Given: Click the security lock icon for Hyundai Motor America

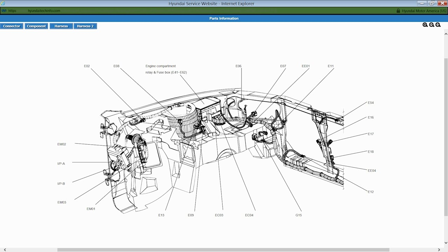Looking at the screenshot, I should click(x=398, y=10).
